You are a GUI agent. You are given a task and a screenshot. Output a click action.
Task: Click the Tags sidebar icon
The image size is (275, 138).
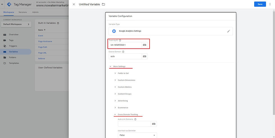pos(5,40)
